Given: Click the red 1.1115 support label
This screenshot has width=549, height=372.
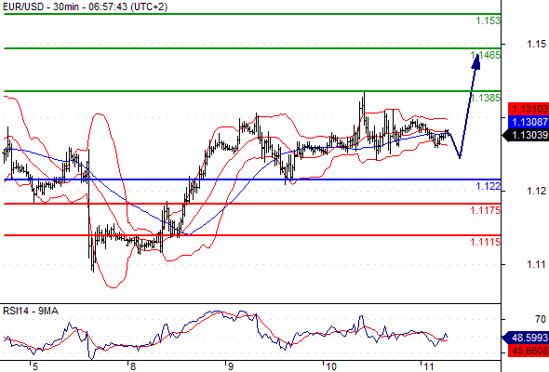Looking at the screenshot, I should pos(486,242).
